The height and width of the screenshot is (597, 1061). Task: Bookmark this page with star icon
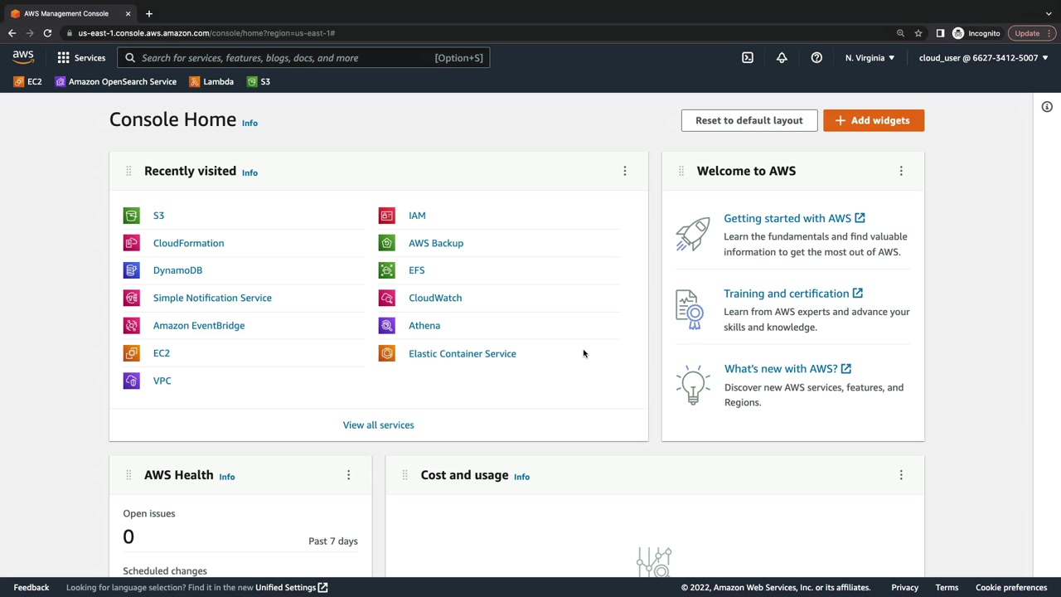pyautogui.click(x=918, y=33)
